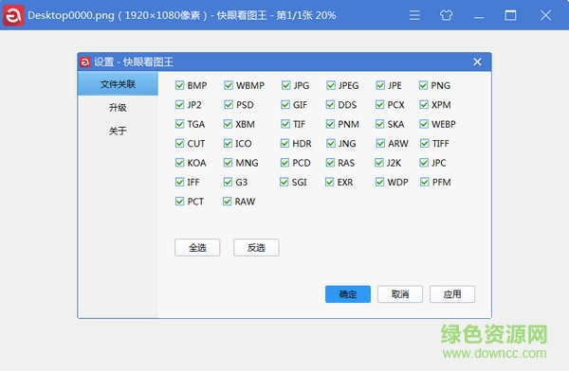Toggle the JNG checkbox
The height and width of the screenshot is (371, 569).
click(331, 143)
